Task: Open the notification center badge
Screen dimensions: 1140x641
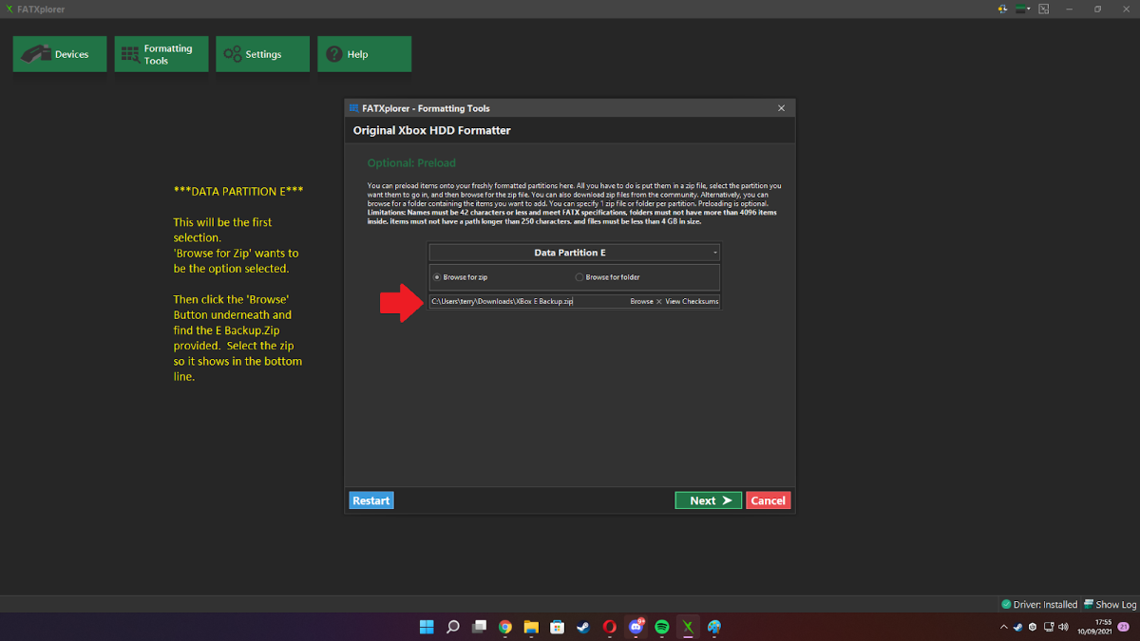Action: click(1124, 627)
